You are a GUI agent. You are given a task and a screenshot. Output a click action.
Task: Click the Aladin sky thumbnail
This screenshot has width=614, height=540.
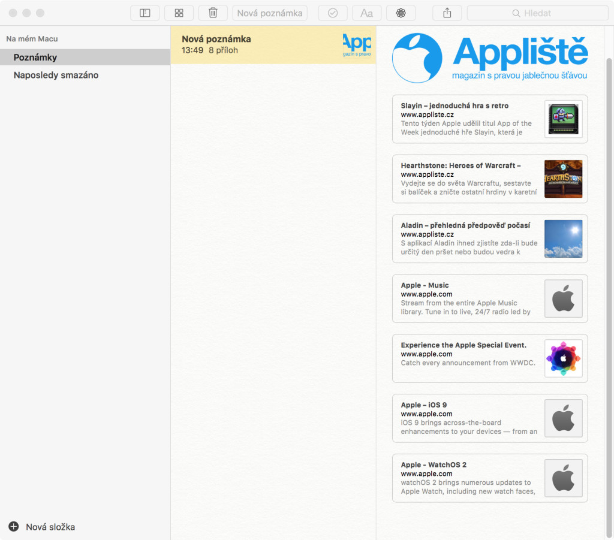(563, 239)
